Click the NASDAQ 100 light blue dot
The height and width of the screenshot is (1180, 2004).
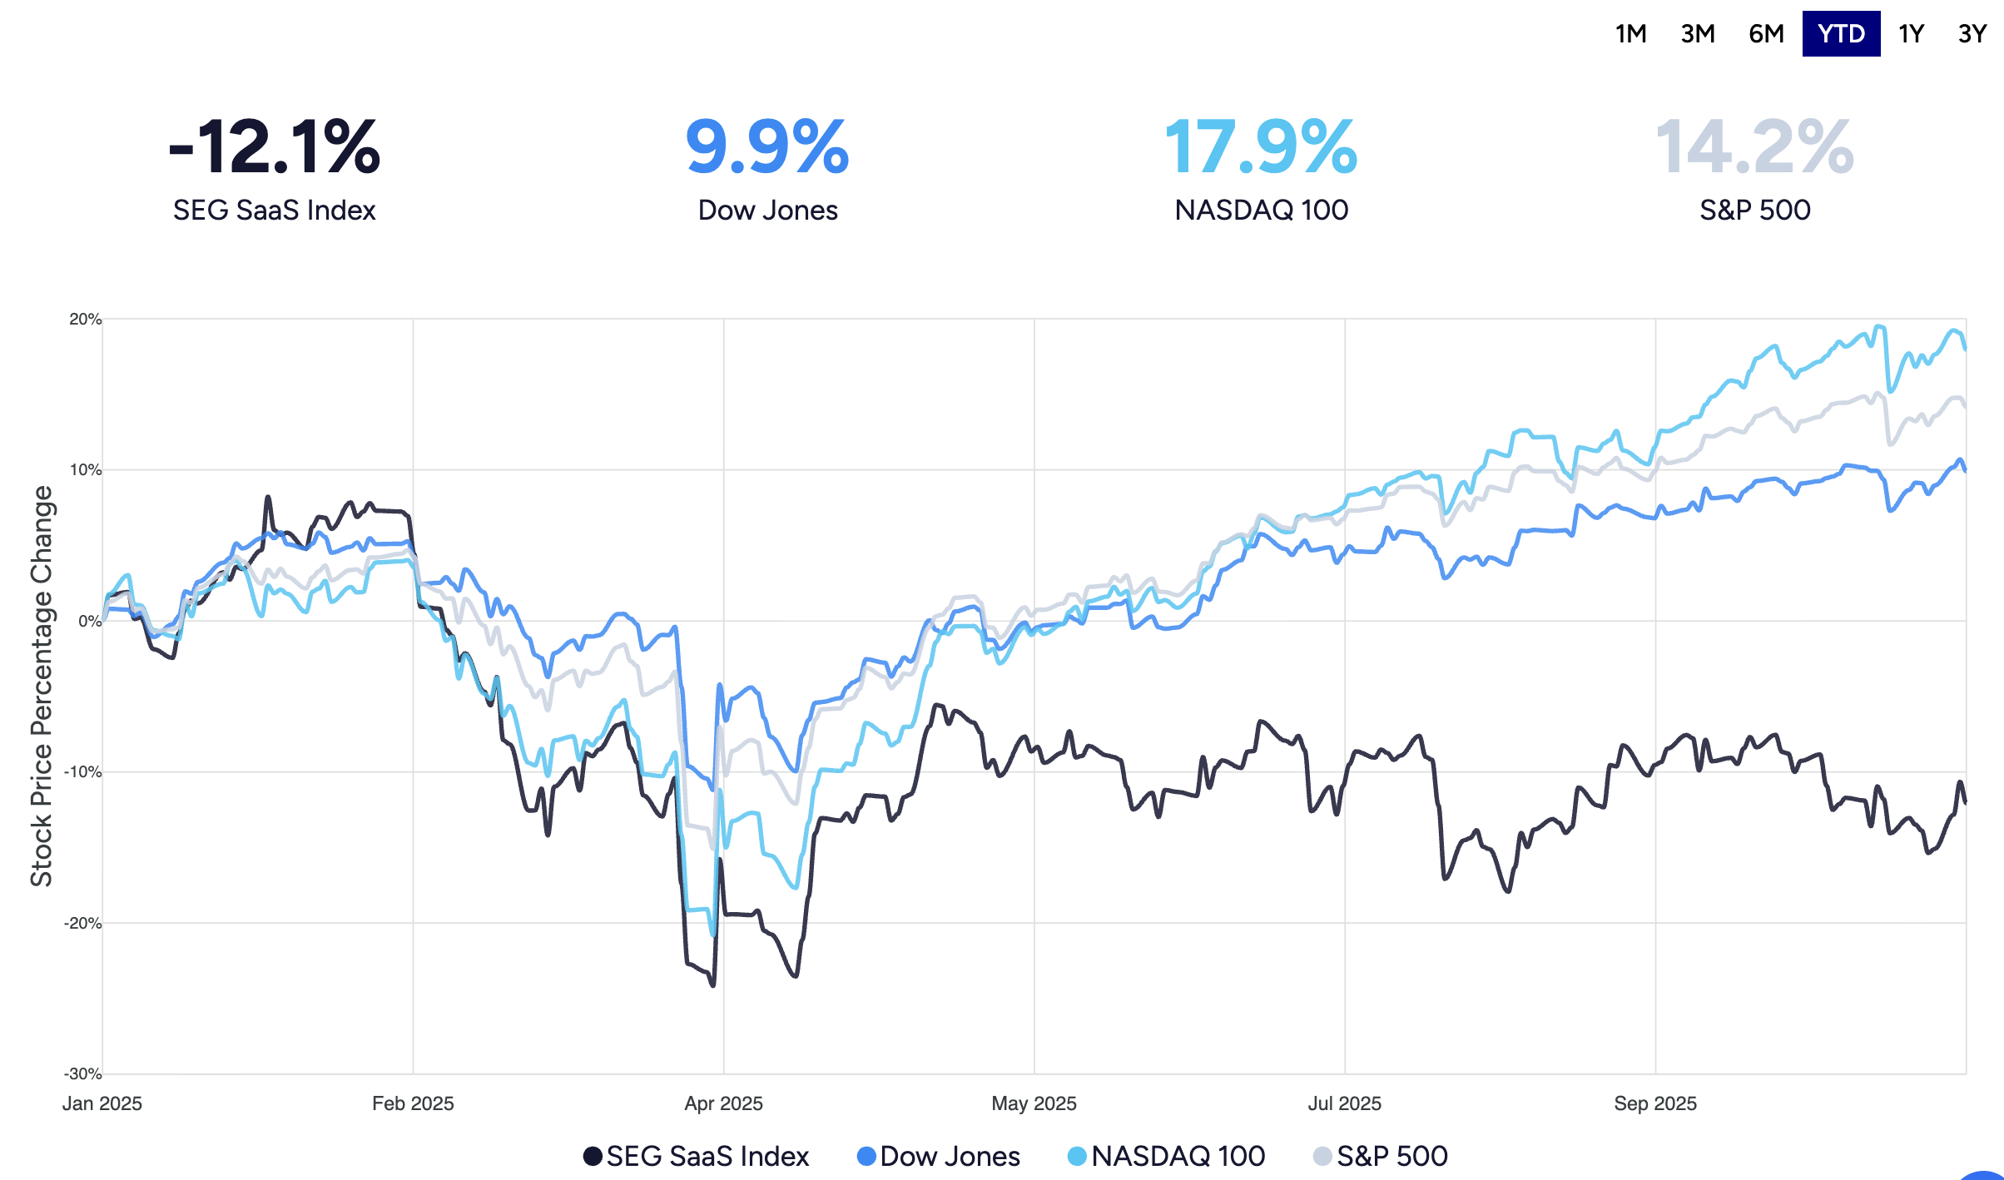(1078, 1156)
